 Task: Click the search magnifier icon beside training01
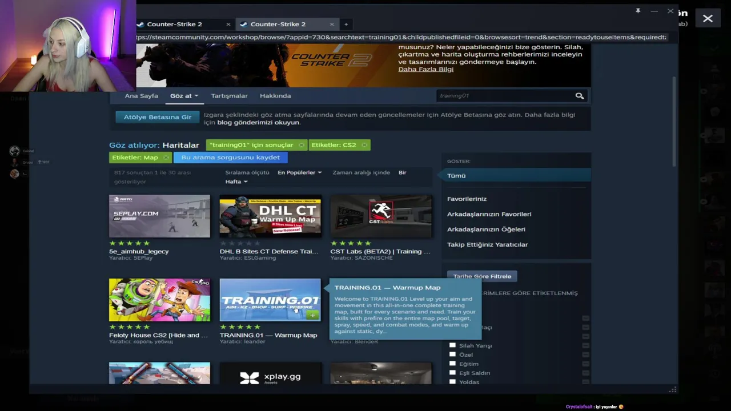click(x=580, y=96)
